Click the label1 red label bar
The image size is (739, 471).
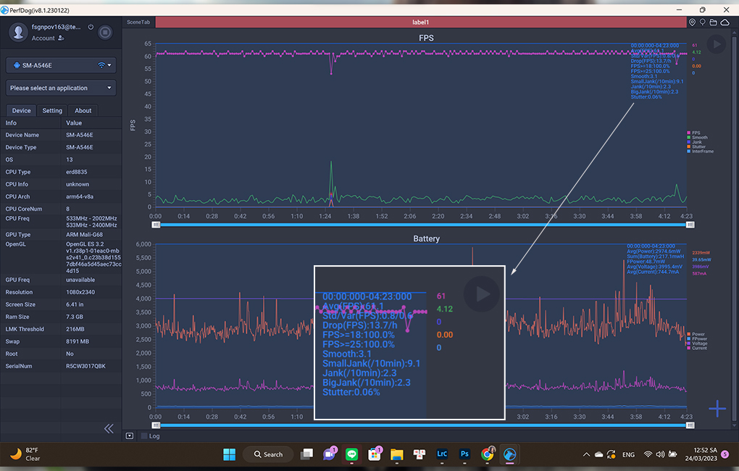pyautogui.click(x=420, y=22)
